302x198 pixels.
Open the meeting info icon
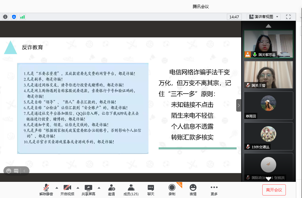click(x=5, y=17)
